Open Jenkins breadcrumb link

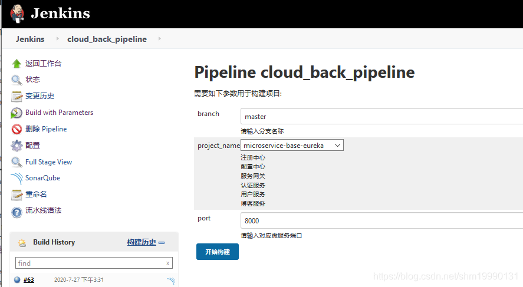click(30, 39)
